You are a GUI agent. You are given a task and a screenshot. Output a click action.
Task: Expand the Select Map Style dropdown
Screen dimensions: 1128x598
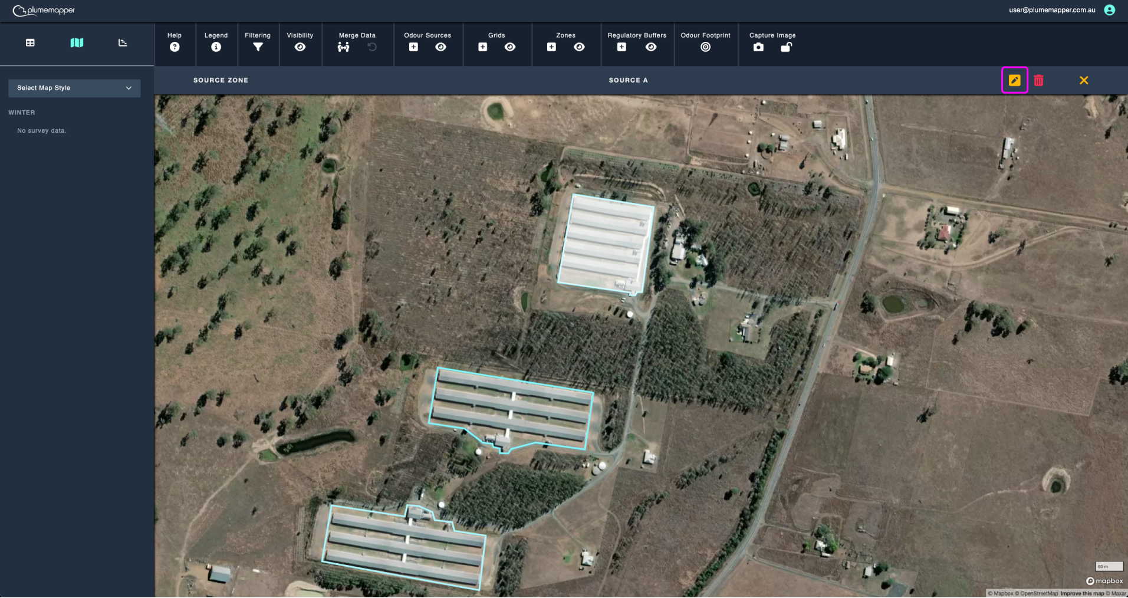coord(74,88)
